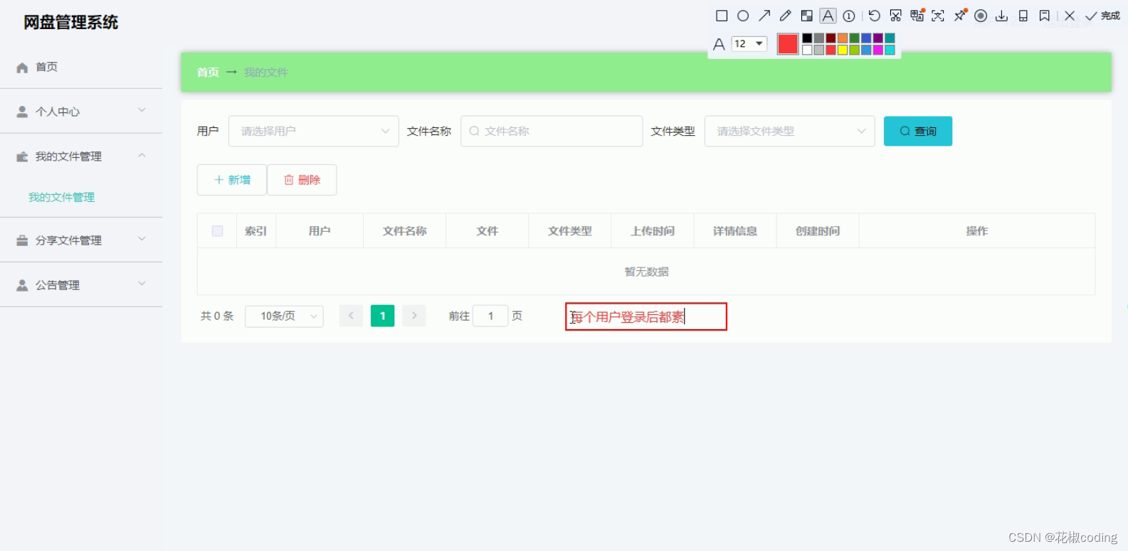Pick the black color swatch
The height and width of the screenshot is (551, 1128).
(x=807, y=38)
